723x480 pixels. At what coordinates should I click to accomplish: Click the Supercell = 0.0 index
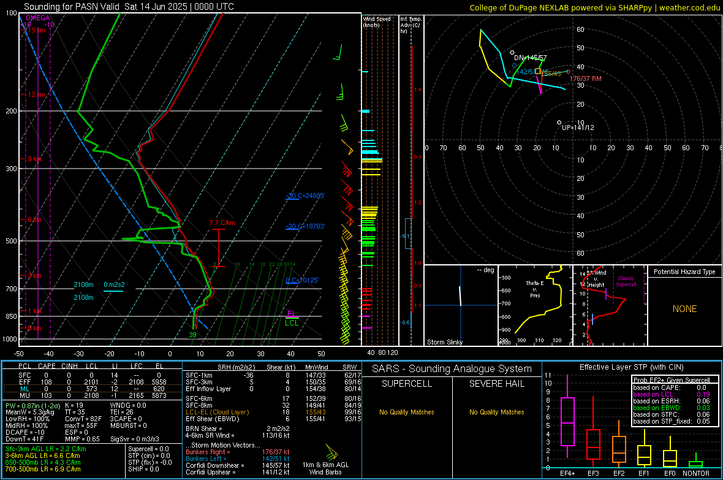pyautogui.click(x=148, y=449)
